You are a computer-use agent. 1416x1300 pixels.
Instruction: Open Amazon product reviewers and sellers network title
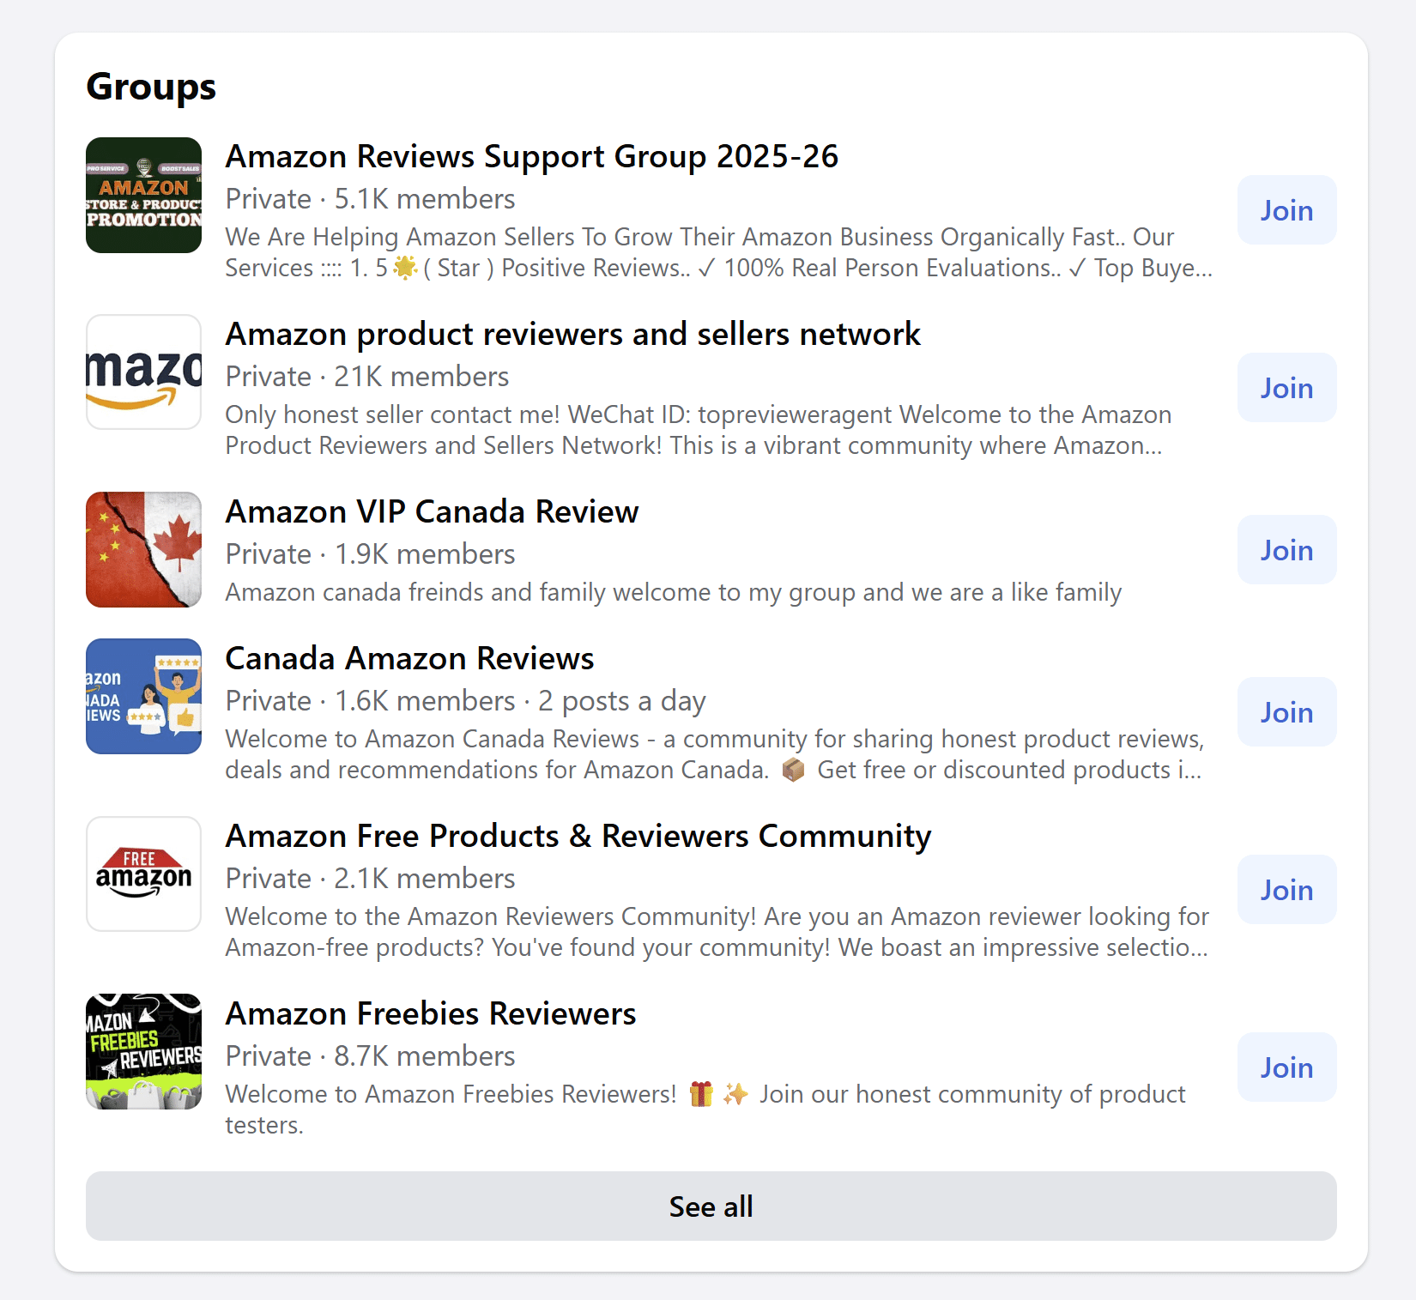(572, 335)
